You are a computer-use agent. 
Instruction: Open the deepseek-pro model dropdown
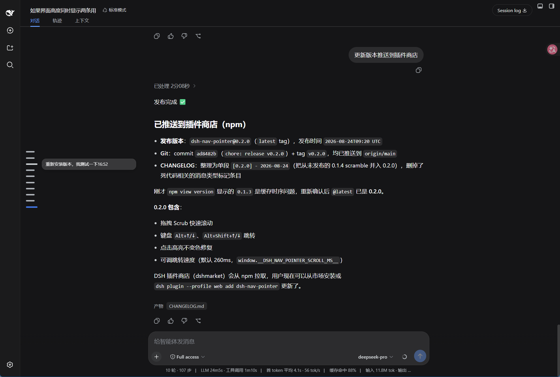[375, 357]
